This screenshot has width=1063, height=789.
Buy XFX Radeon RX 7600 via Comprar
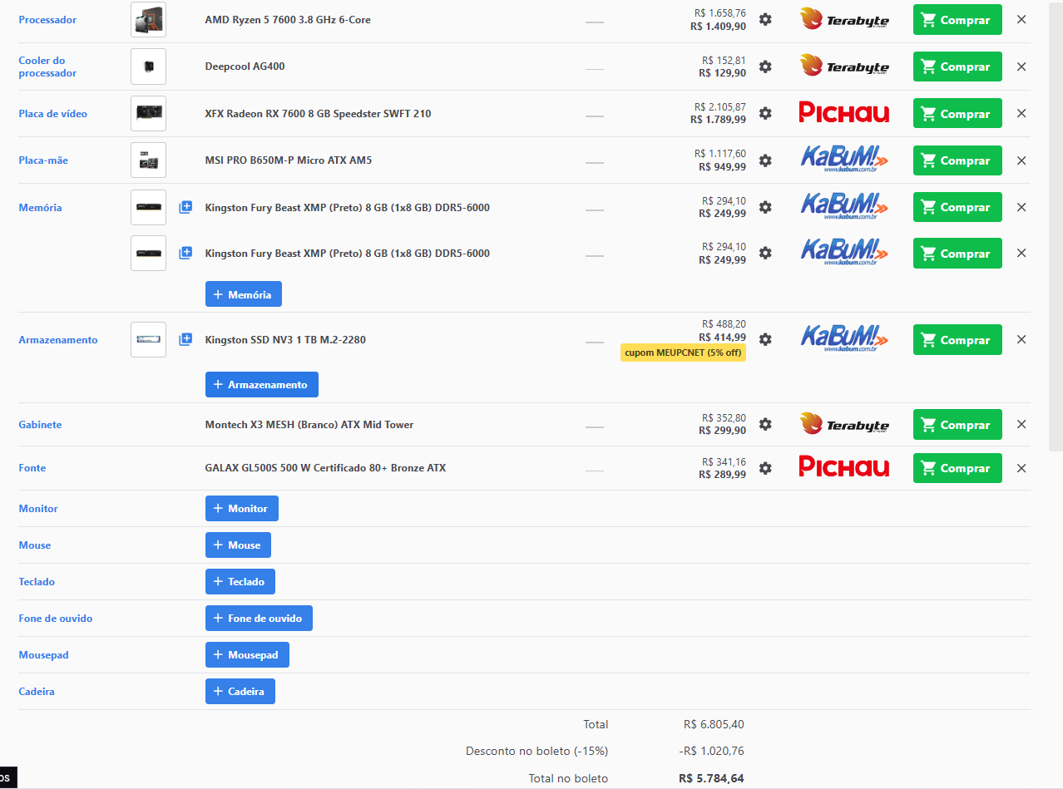point(957,113)
